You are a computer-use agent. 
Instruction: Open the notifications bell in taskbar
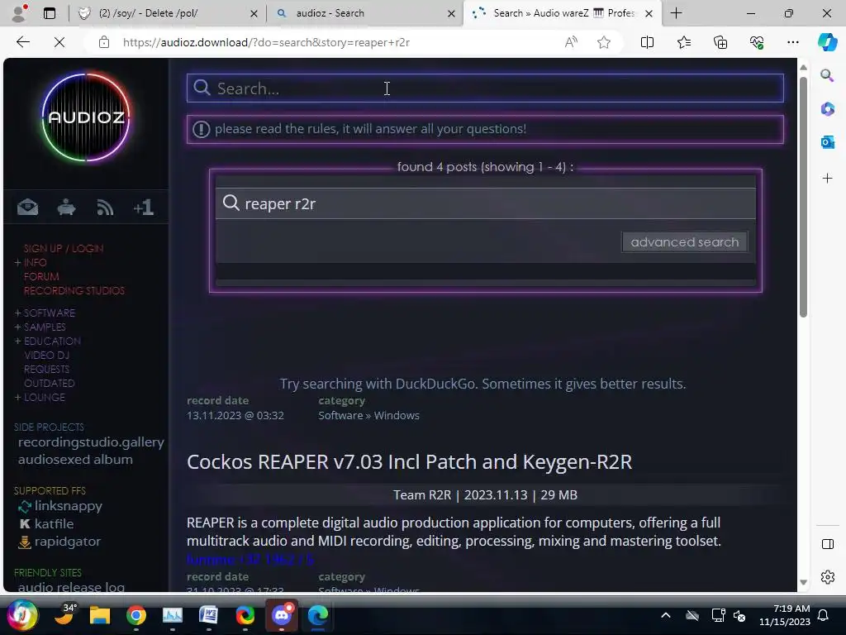pyautogui.click(x=824, y=615)
